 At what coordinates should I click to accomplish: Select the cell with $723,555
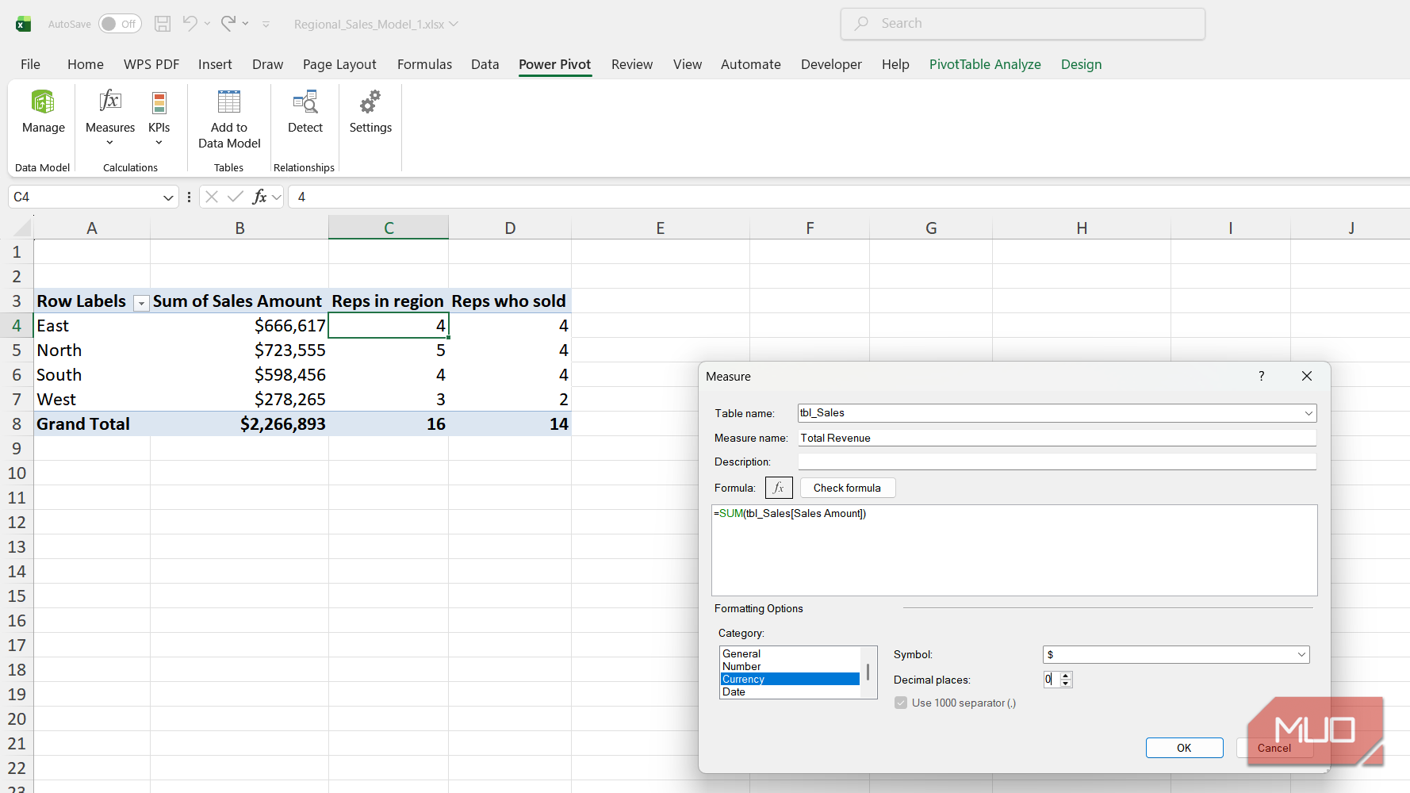click(239, 351)
